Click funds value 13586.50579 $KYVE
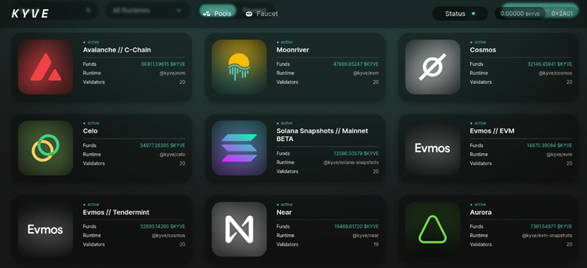Viewport: 587px width, 268px height. tap(356, 154)
